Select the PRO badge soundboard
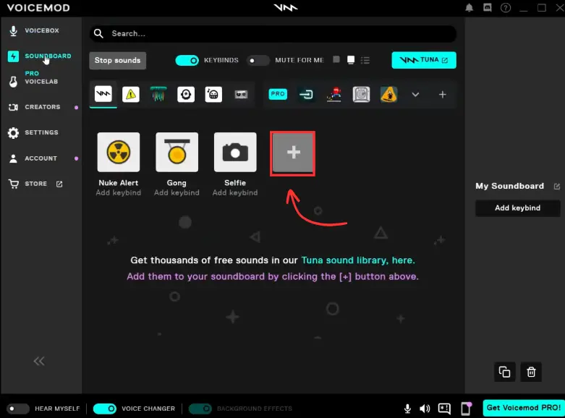Image resolution: width=565 pixels, height=418 pixels. 278,94
